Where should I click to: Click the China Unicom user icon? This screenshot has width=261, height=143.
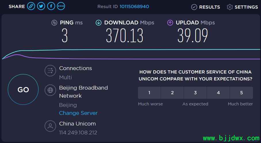coord(50,126)
